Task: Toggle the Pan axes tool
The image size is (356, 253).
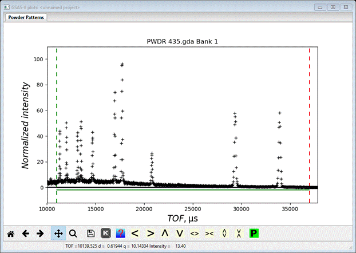Action: tap(58, 233)
